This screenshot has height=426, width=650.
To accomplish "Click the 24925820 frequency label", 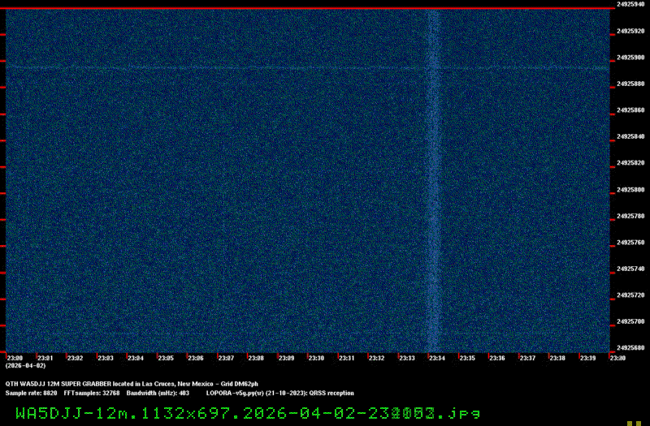I will (x=630, y=163).
